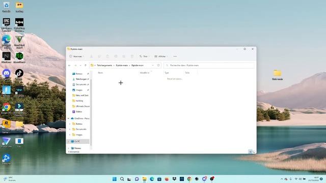Open the Windows Start menu in taskbar
The height and width of the screenshot is (183, 326).
[x=114, y=179]
